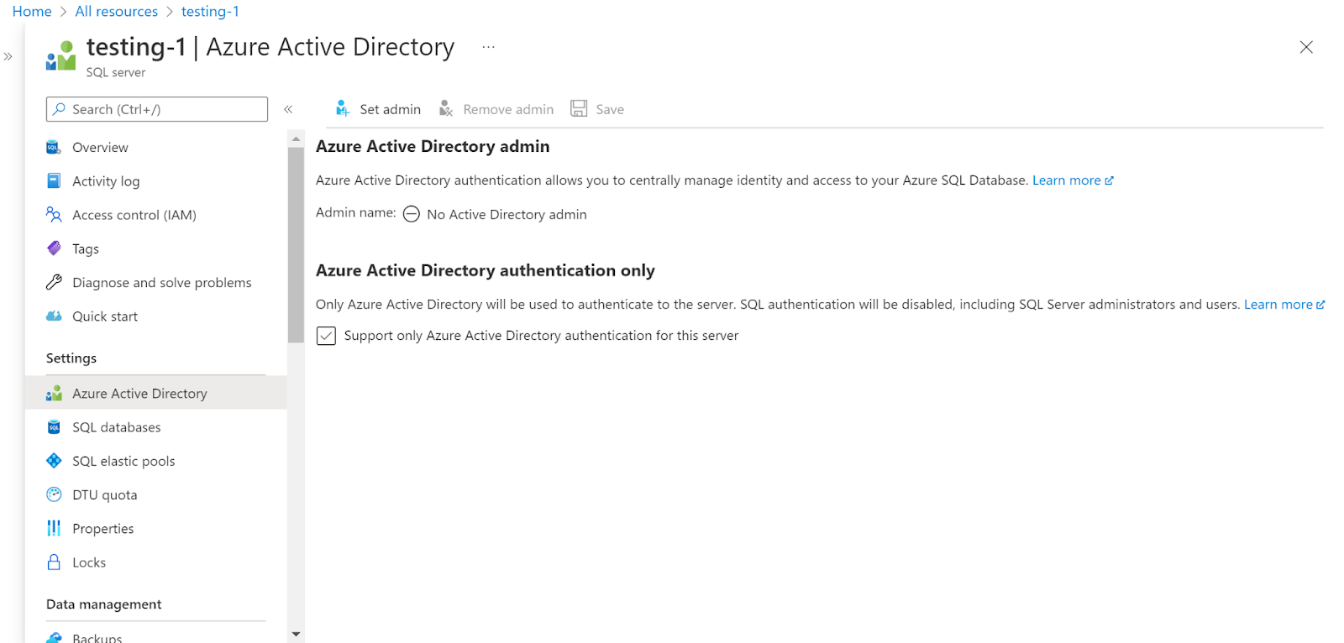Open the ellipsis more options menu
The height and width of the screenshot is (643, 1344).
click(488, 47)
